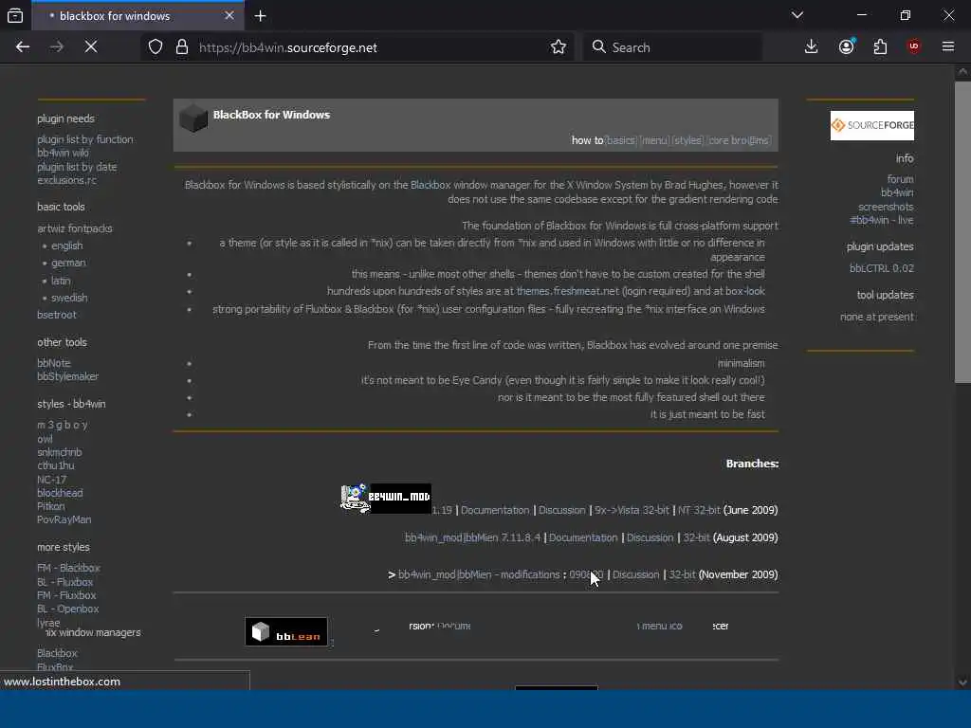This screenshot has height=728, width=971.
Task: Open the artwiz fontpacks link
Action: click(x=74, y=228)
